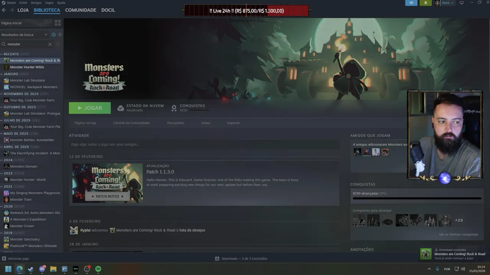
Task: Open Windows Start menu
Action: (x=8, y=269)
